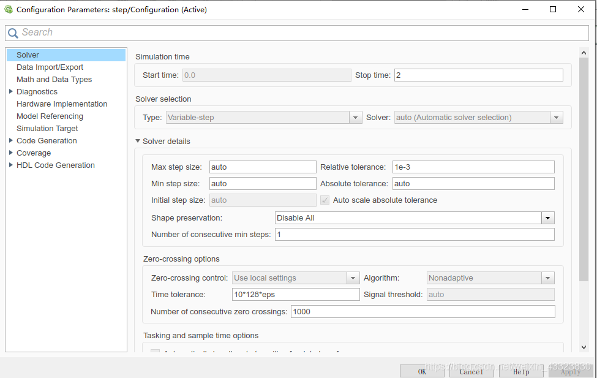Click the Time tolerance field
Screen dimensions: 597x378
(x=296, y=295)
